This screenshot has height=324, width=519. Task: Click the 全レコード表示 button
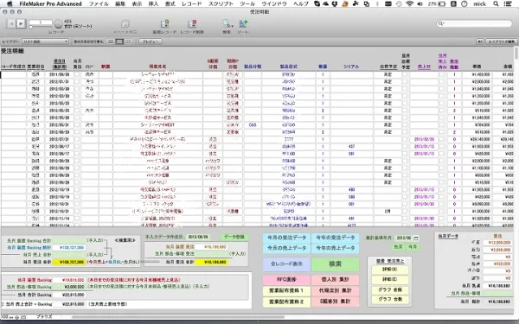pos(286,264)
